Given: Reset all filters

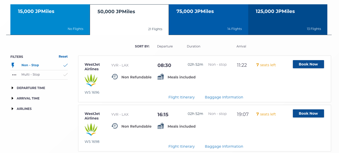Looking at the screenshot, I should tap(63, 57).
